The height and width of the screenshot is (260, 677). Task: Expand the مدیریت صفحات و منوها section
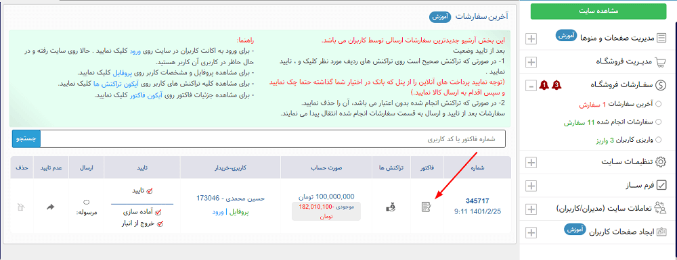[x=531, y=38]
